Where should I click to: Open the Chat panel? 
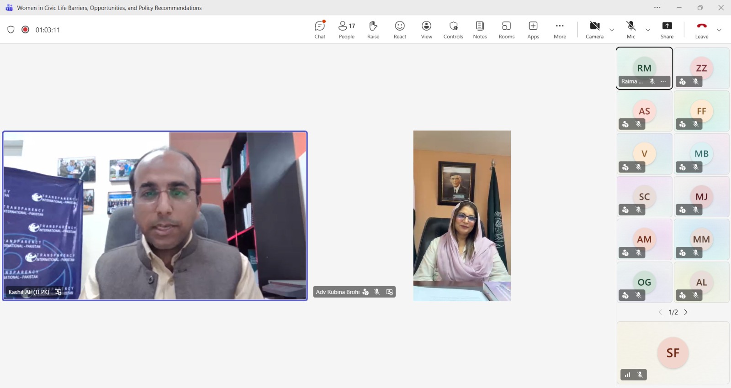click(320, 30)
